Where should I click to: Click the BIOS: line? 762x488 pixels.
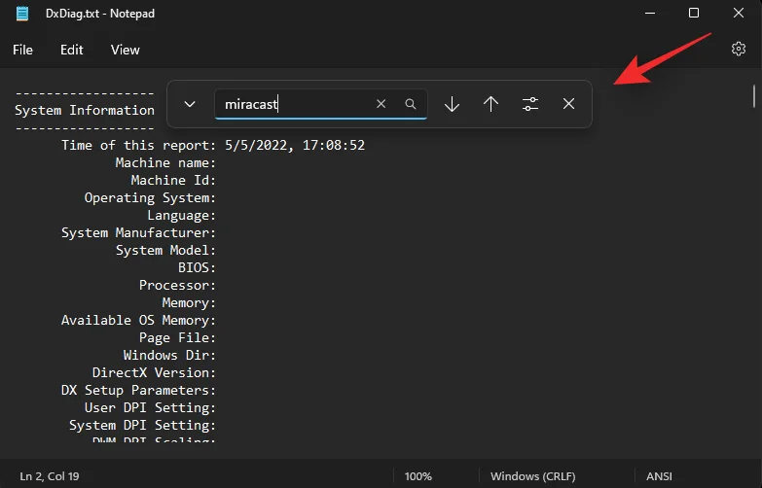197,267
